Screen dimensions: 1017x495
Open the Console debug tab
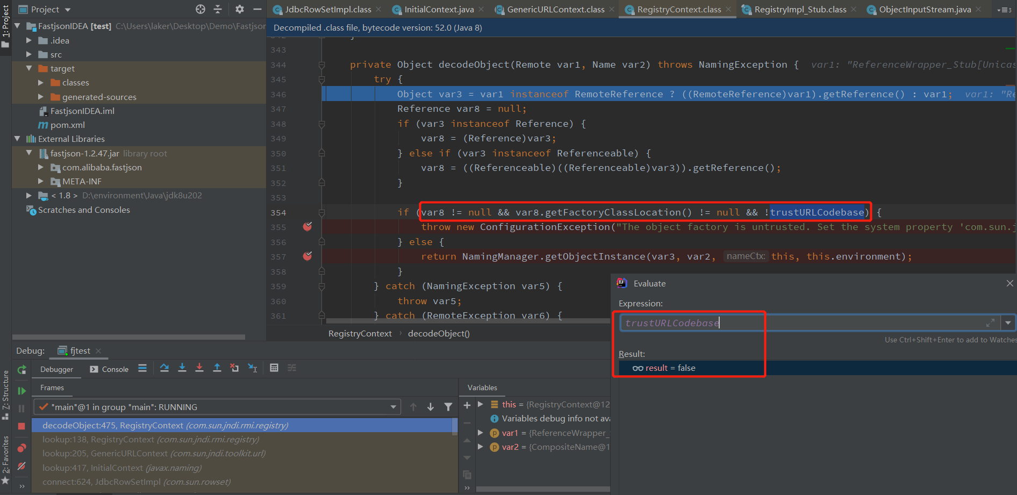(109, 369)
